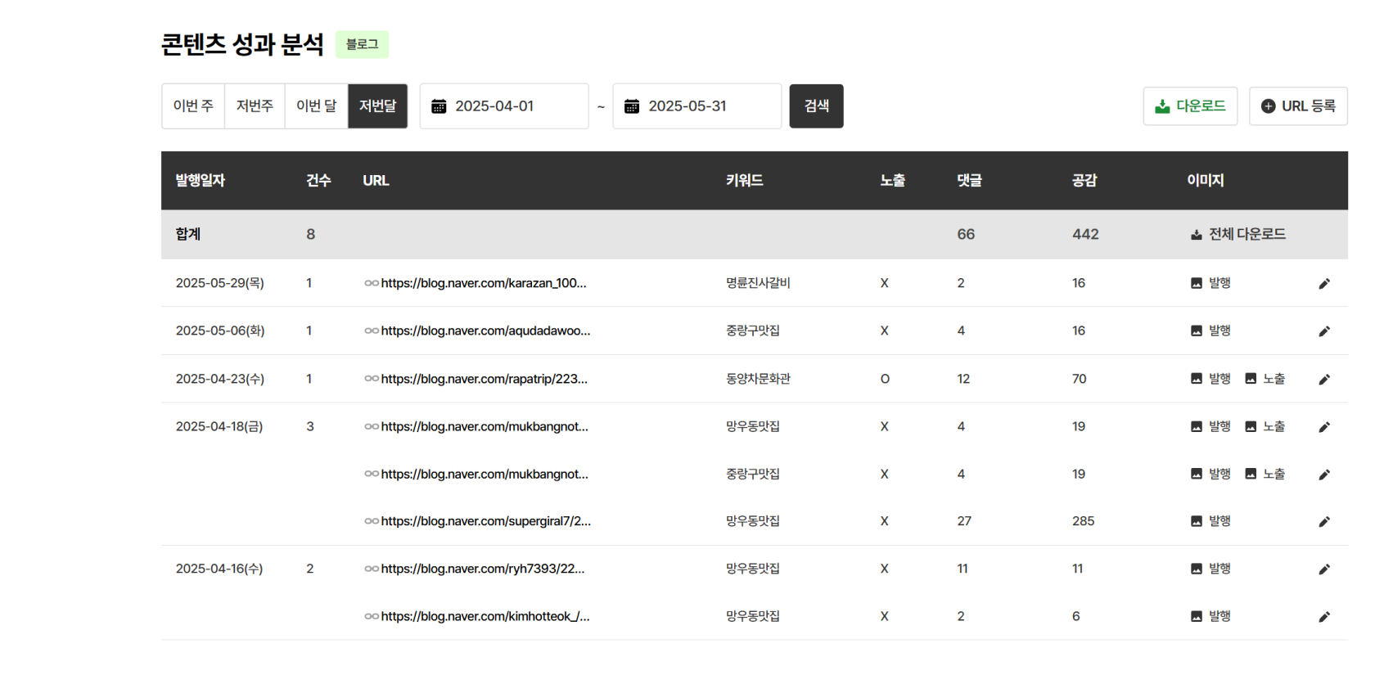Viewport: 1375px width, 684px height.
Task: Click the calendar icon beside 2025-05-31
Action: pyautogui.click(x=632, y=106)
